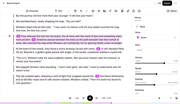Open the folder import icon in toolbar

116,11
